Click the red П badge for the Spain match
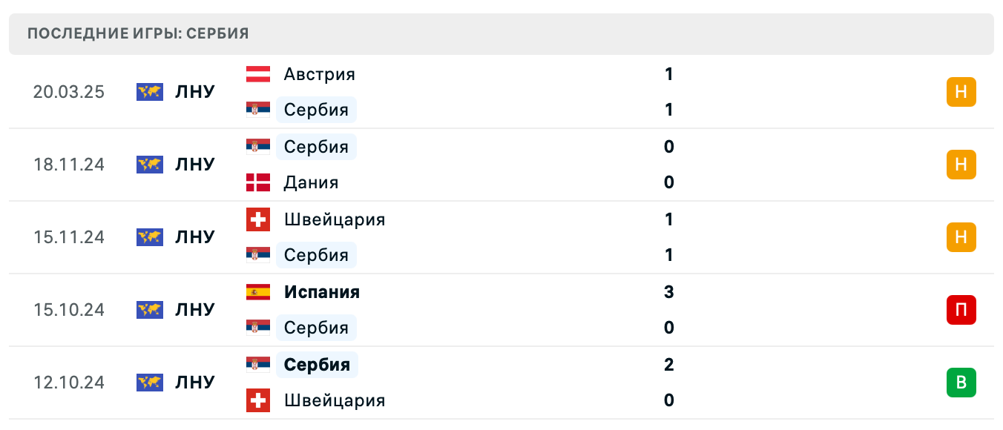The width and height of the screenshot is (1003, 430). [961, 310]
